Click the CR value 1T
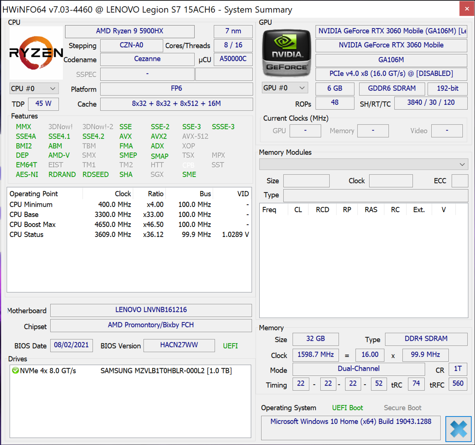 (x=458, y=369)
